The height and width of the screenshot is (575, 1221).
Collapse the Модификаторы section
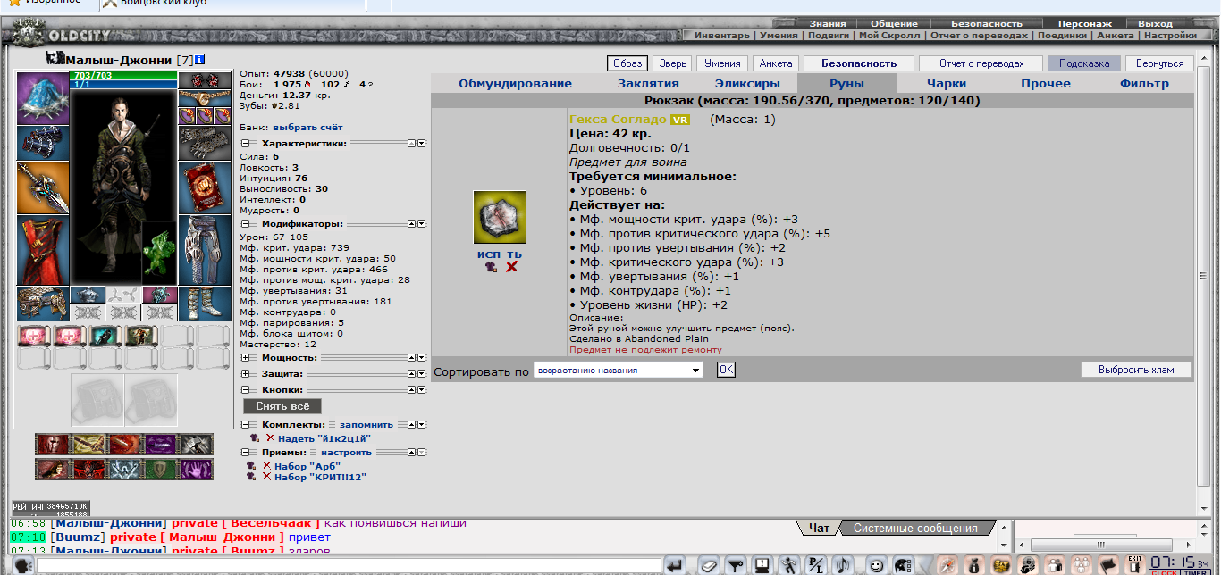click(246, 223)
